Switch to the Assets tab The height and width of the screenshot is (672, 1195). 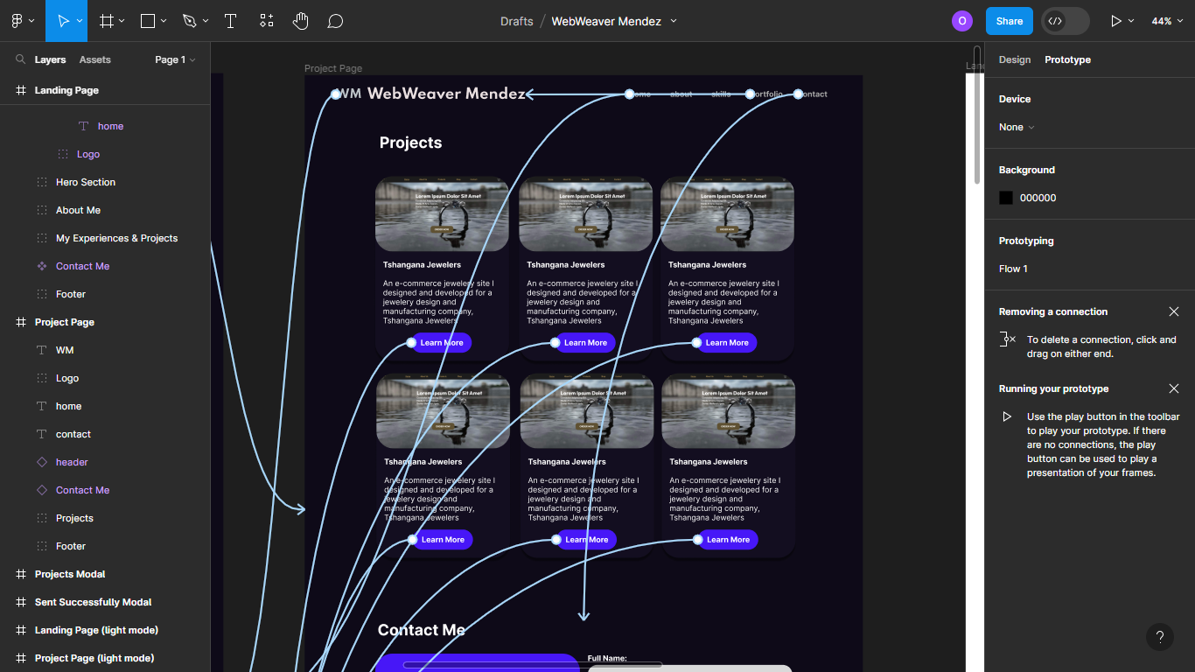[95, 59]
